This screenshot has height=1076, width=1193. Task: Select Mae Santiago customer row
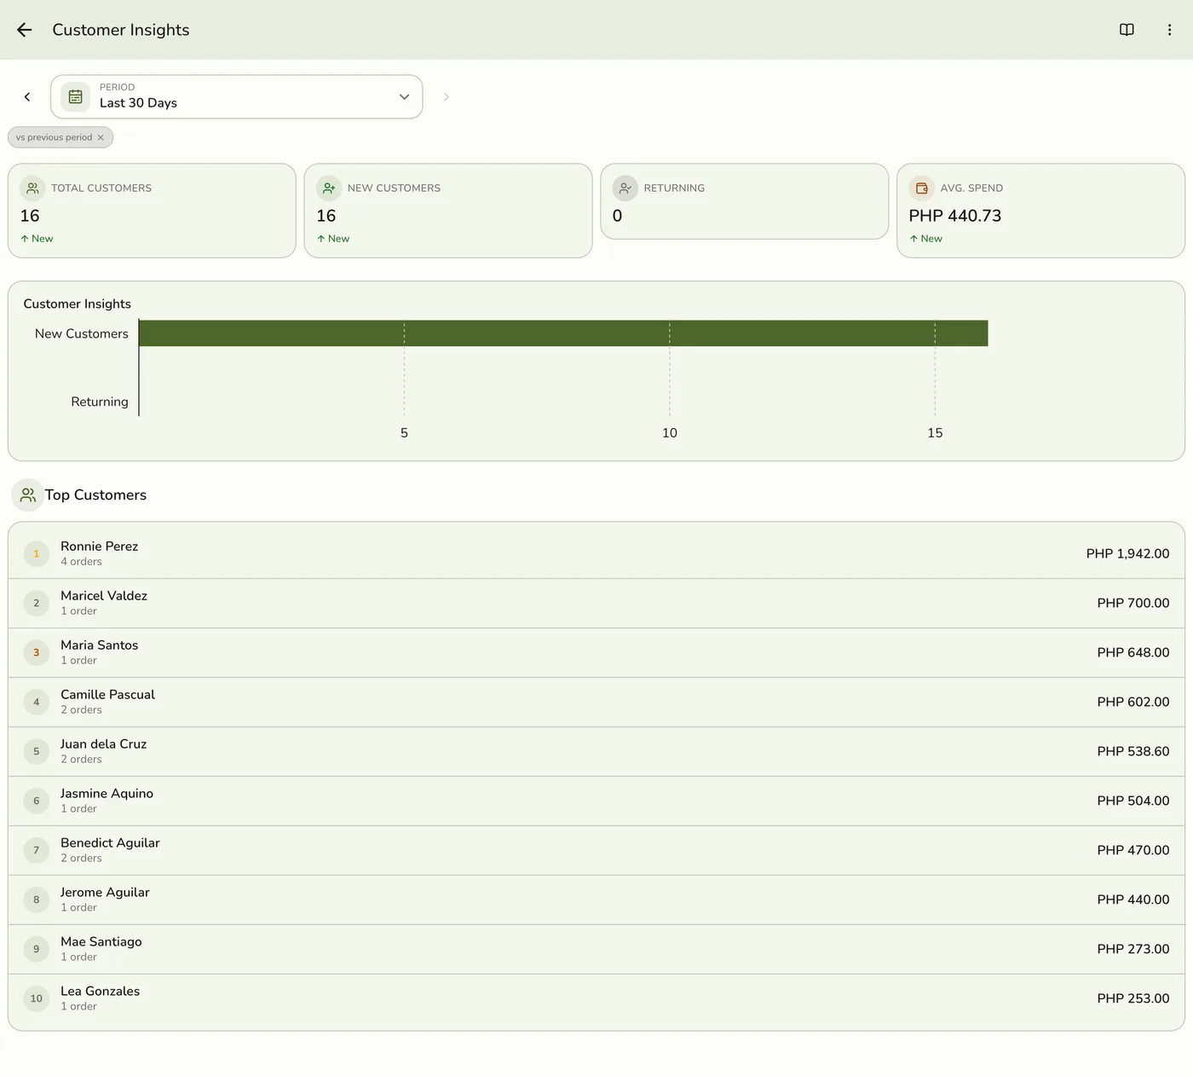tap(596, 950)
